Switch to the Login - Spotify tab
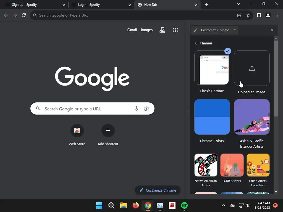Screen dimensions: 283x212 pos(101,5)
